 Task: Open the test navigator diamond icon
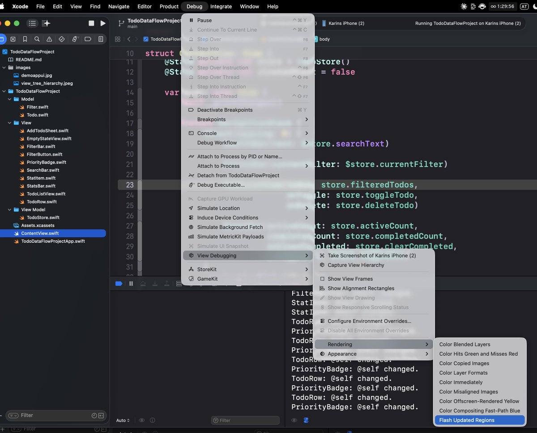(62, 39)
